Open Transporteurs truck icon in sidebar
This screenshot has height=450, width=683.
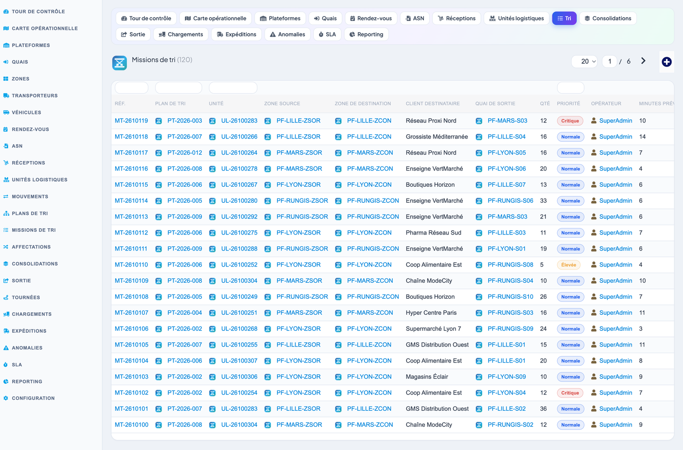(x=6, y=95)
